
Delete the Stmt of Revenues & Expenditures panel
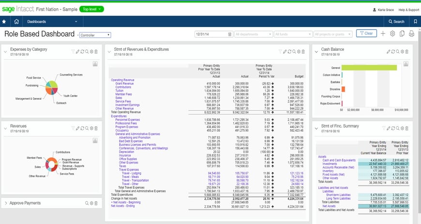303,52
